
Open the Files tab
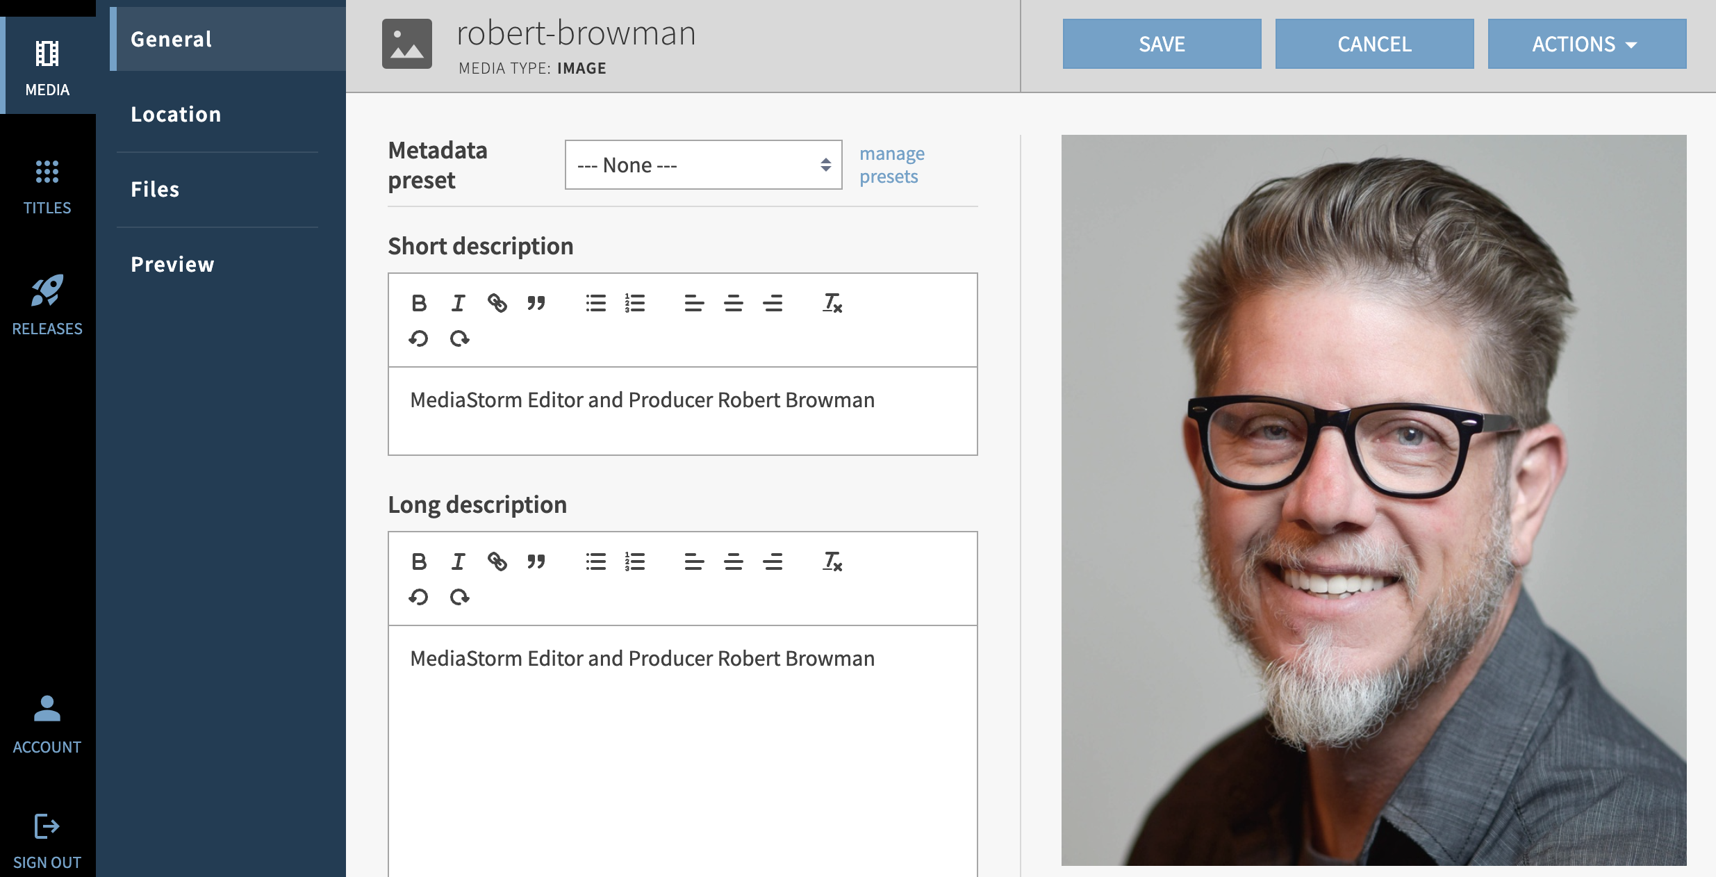point(155,190)
